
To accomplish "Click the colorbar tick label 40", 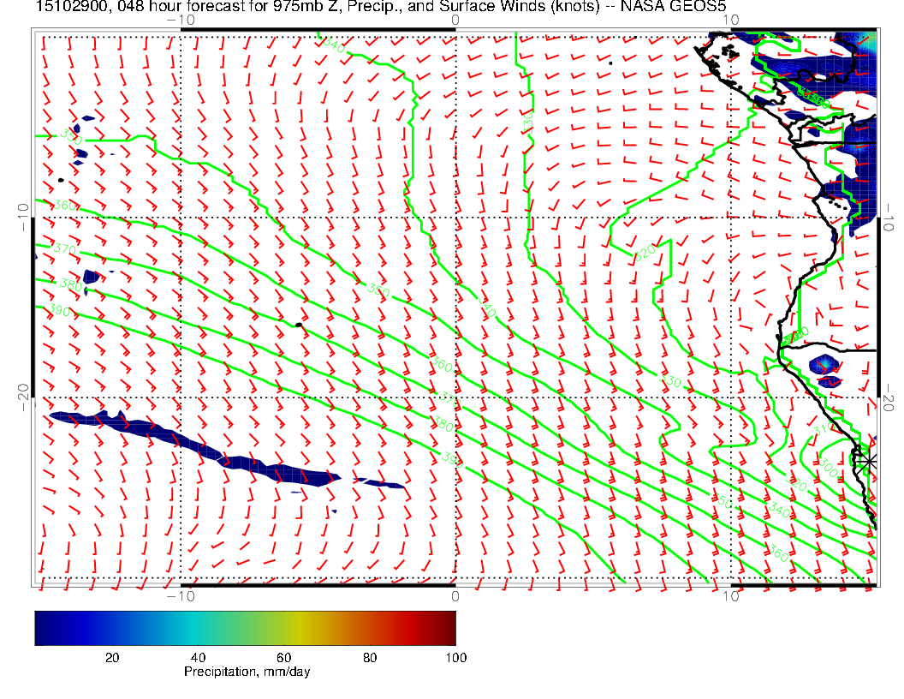I will coord(198,658).
